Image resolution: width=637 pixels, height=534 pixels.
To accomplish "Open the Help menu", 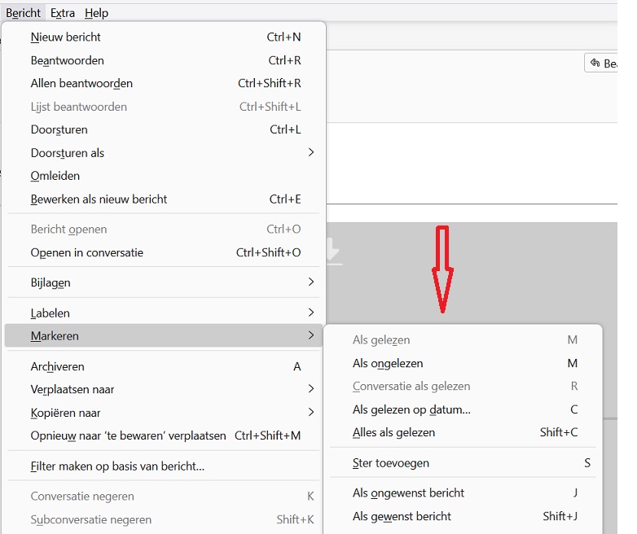I will tap(96, 13).
